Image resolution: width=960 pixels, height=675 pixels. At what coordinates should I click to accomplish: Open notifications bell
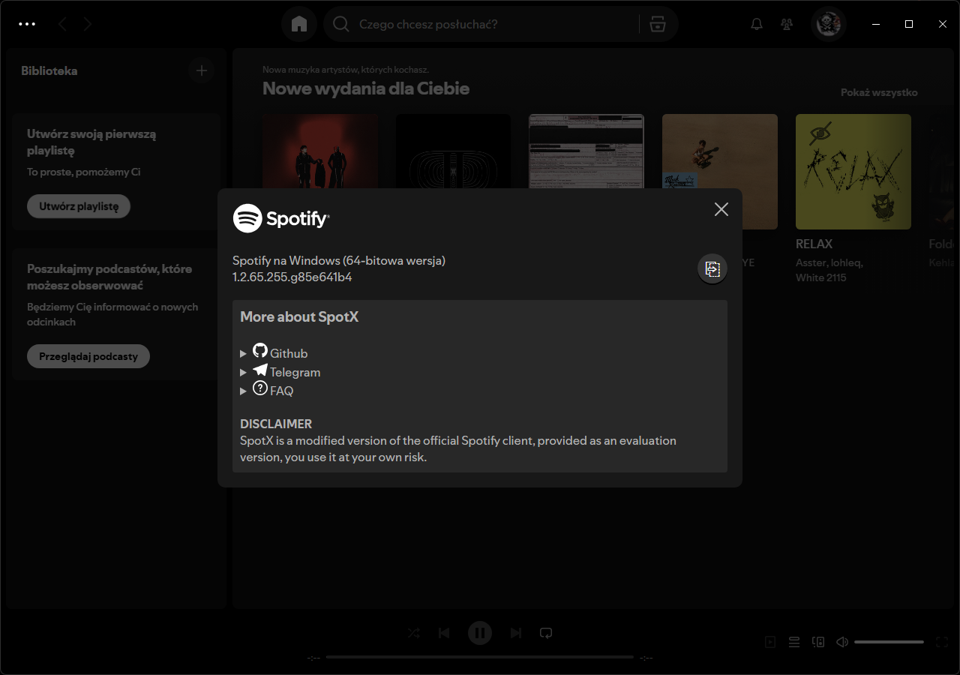757,24
